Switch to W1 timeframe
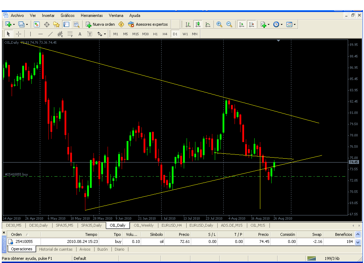 (185, 34)
